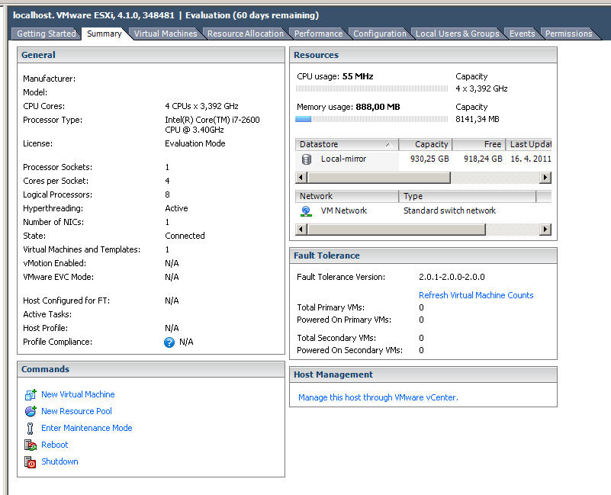
Task: Select the Enter Maintenance Mode wrench icon
Action: pos(29,428)
